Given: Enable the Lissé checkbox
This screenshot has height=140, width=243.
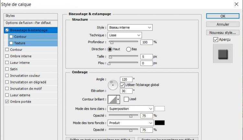Looking at the screenshot, I should point(126,99).
